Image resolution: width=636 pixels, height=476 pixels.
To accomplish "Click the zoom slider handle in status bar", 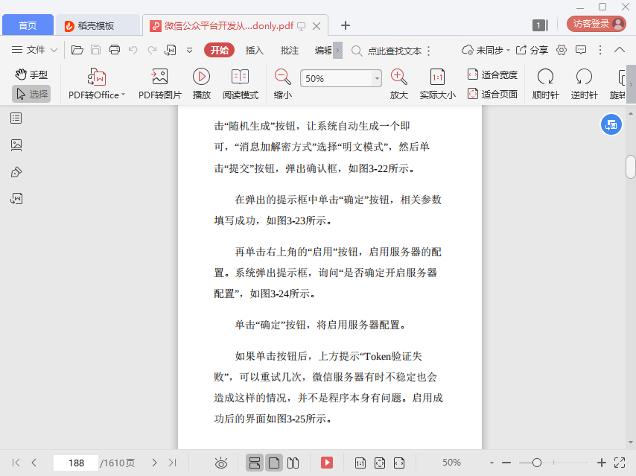I will click(536, 463).
